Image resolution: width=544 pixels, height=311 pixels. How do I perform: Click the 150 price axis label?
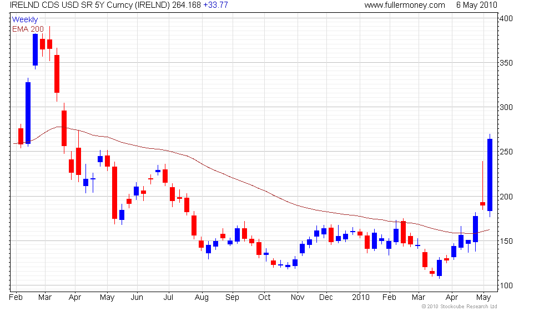point(506,241)
